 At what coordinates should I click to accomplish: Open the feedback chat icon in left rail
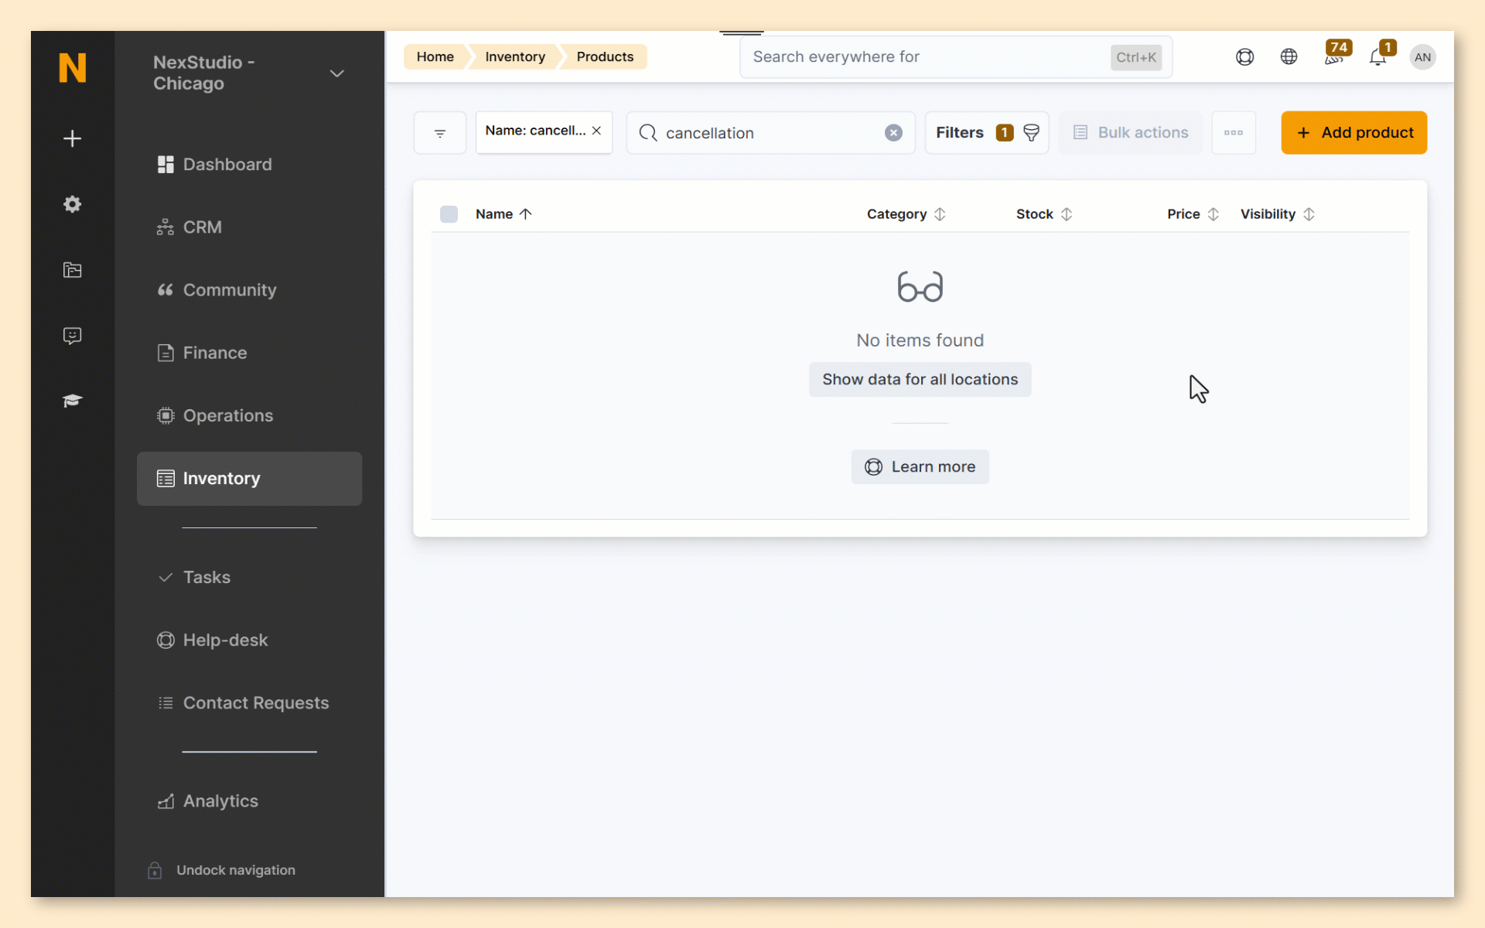coord(72,336)
